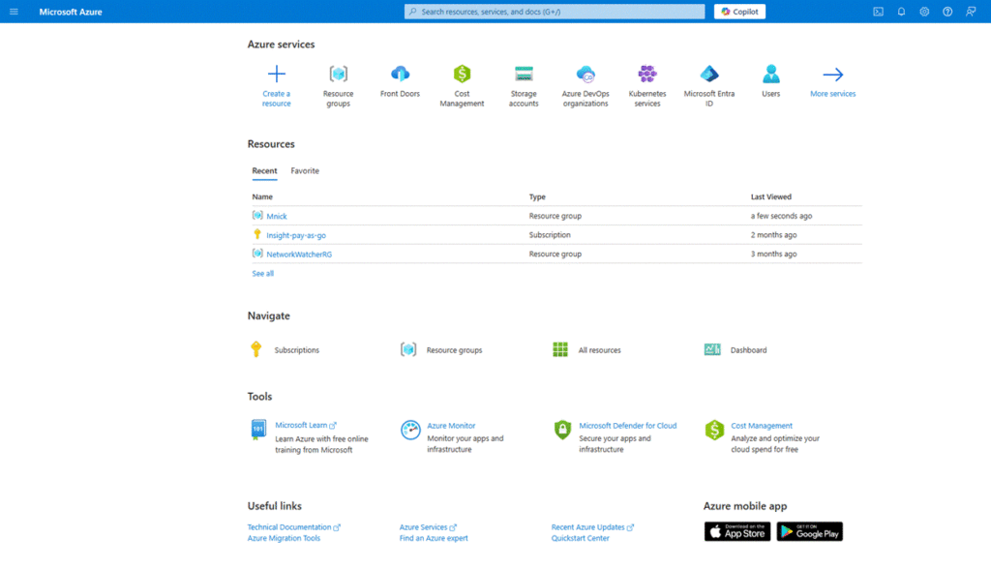Open Cost Management service icon
This screenshot has height=569, width=991.
click(x=462, y=75)
